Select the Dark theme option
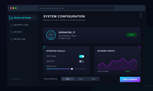This screenshot has width=153, height=91. [x=68, y=79]
